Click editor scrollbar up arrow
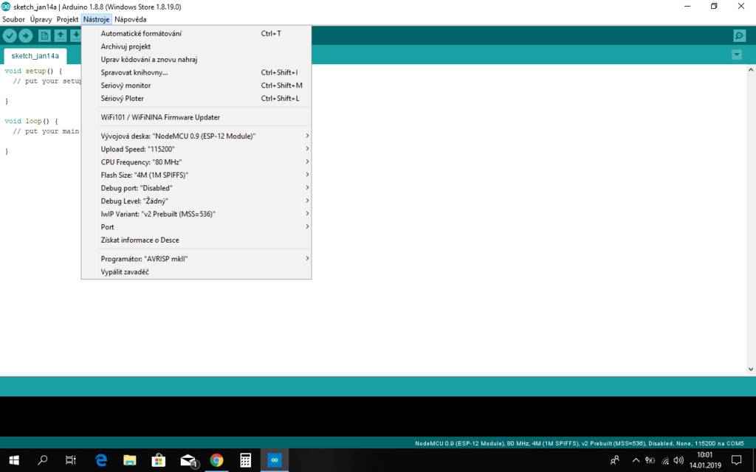Screen dimensions: 756x472 pos(751,70)
